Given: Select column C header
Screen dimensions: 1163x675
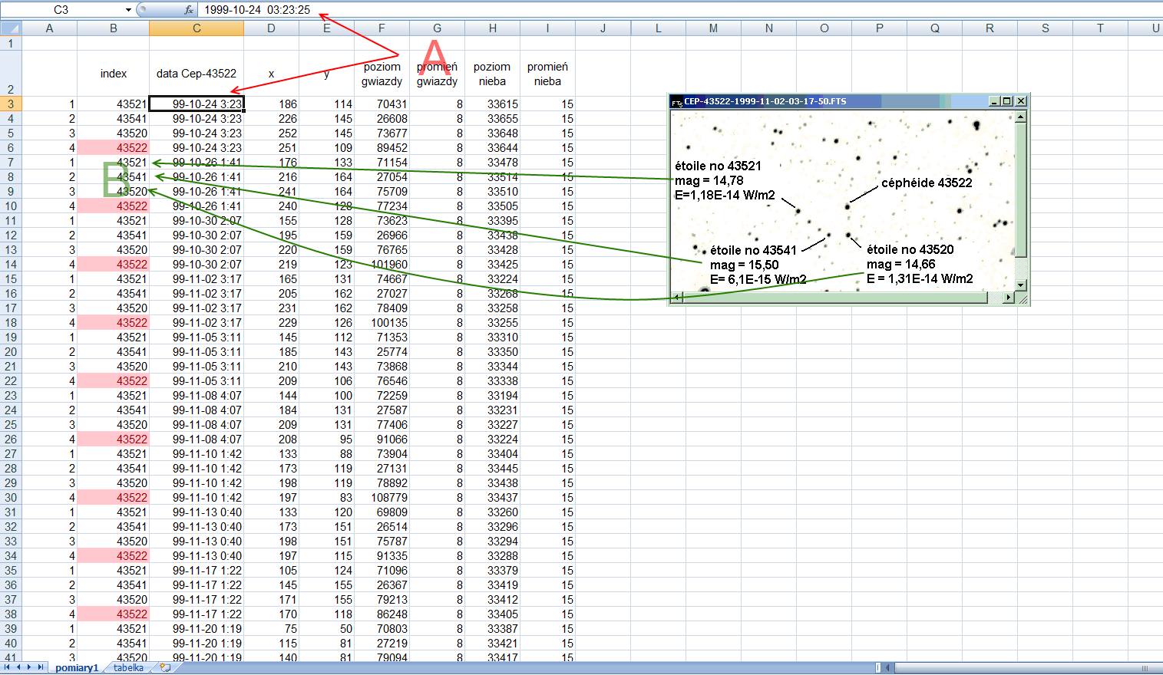Looking at the screenshot, I should pos(197,28).
